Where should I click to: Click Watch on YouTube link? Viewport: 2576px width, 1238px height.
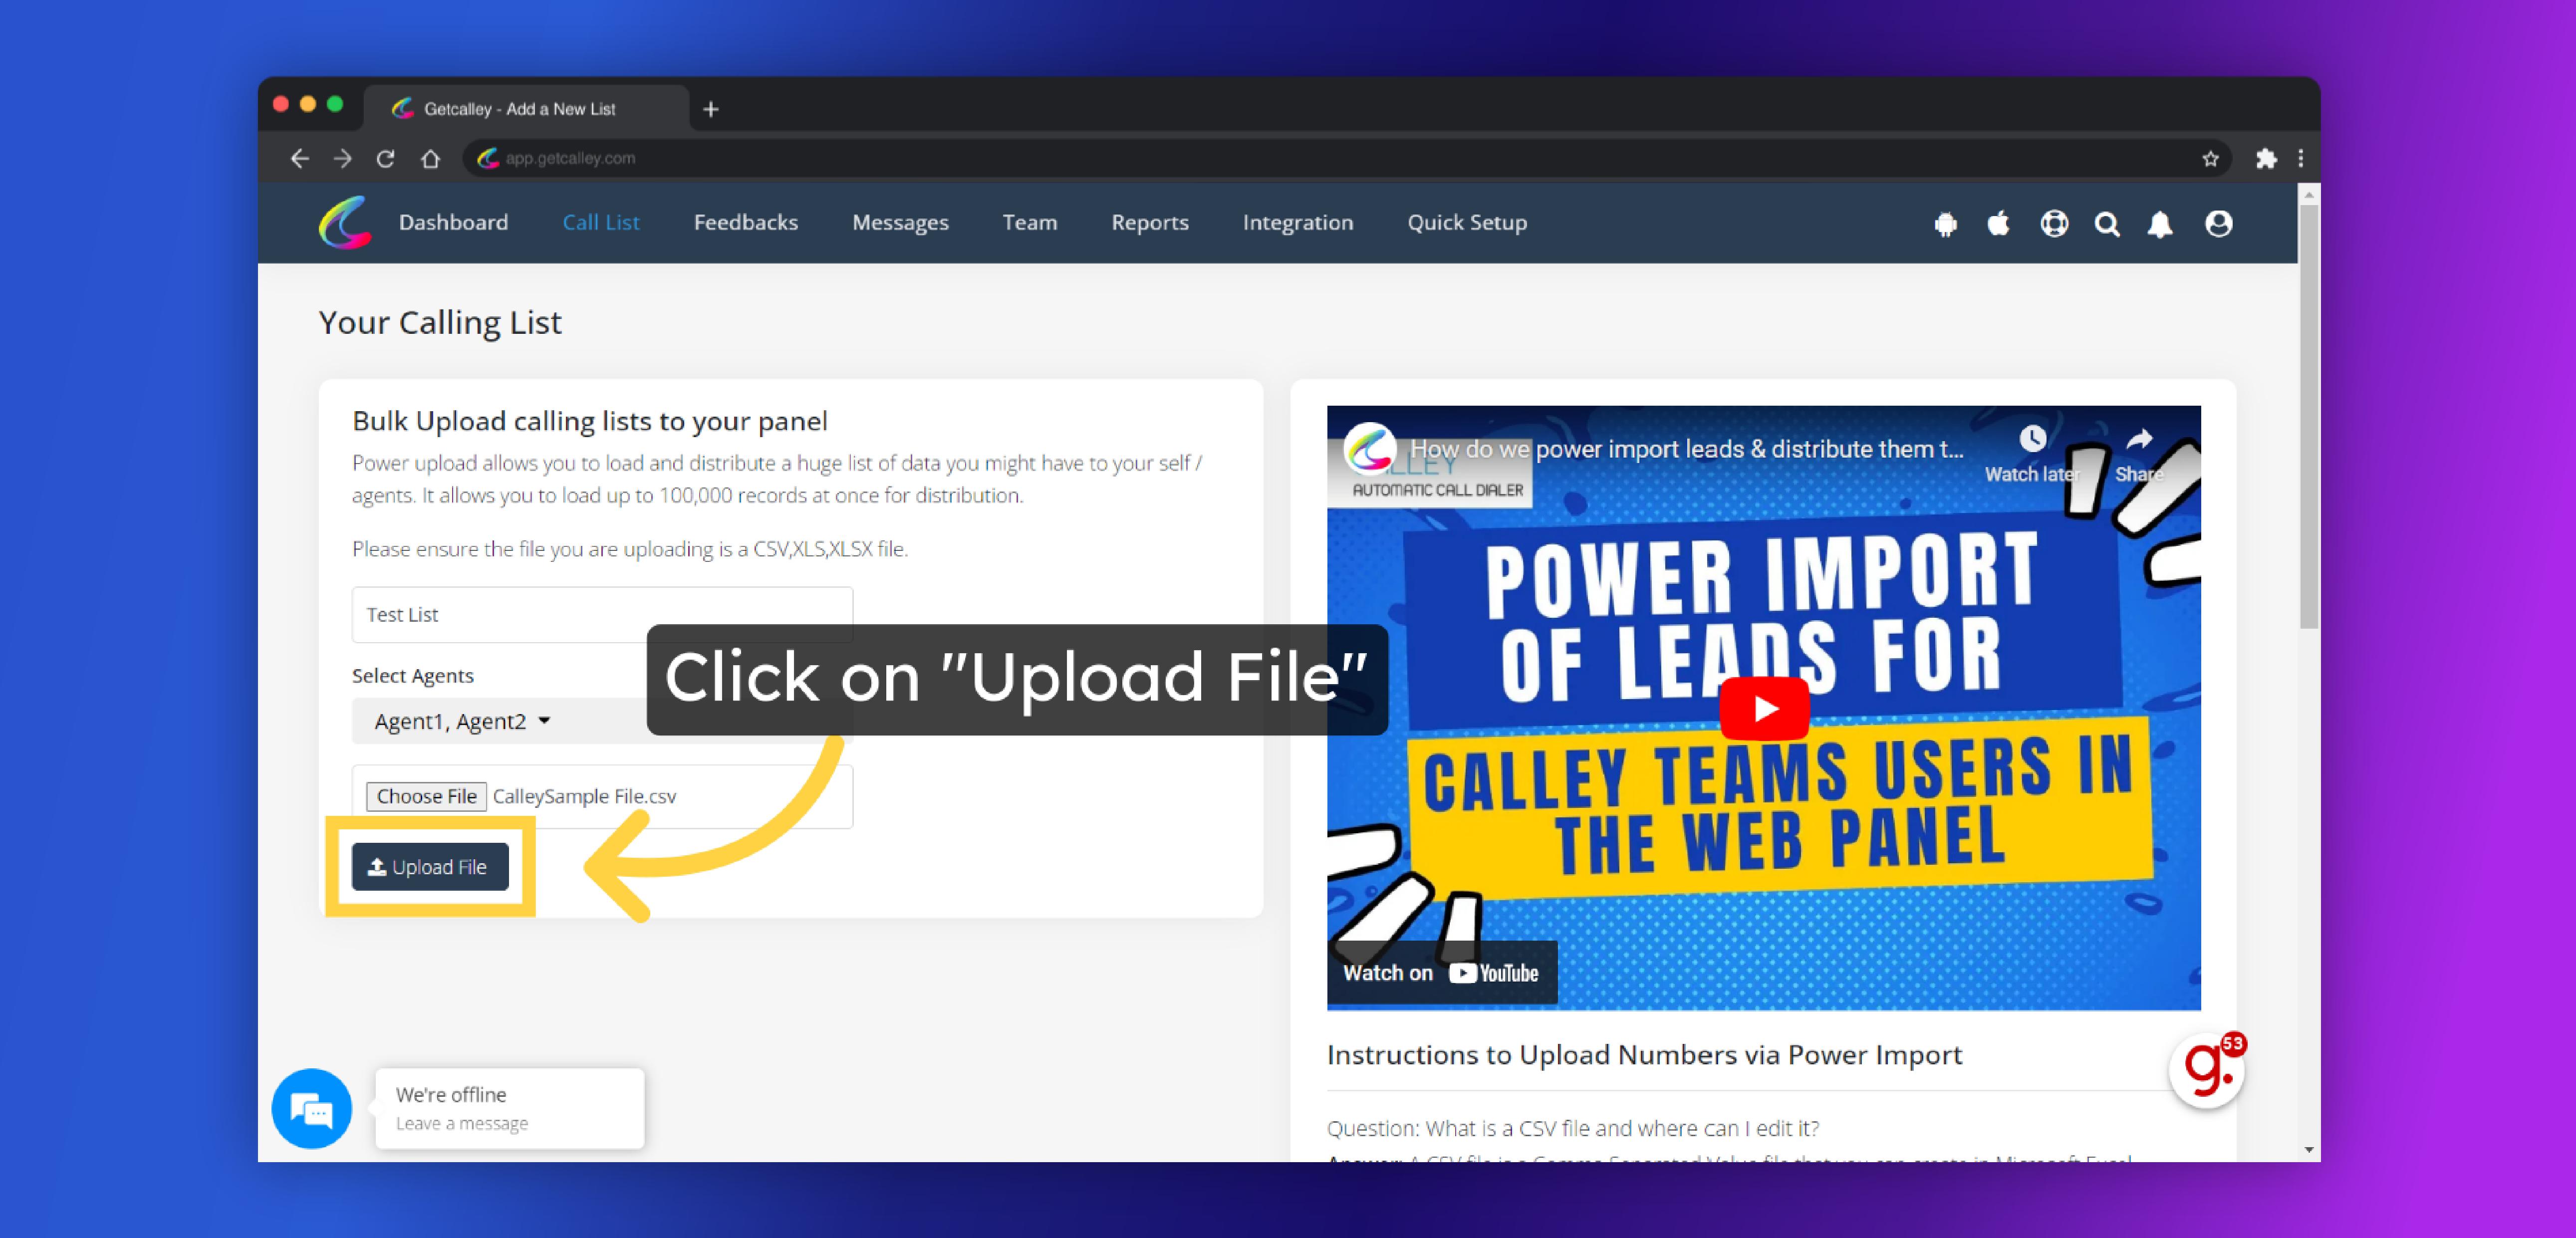[1441, 973]
